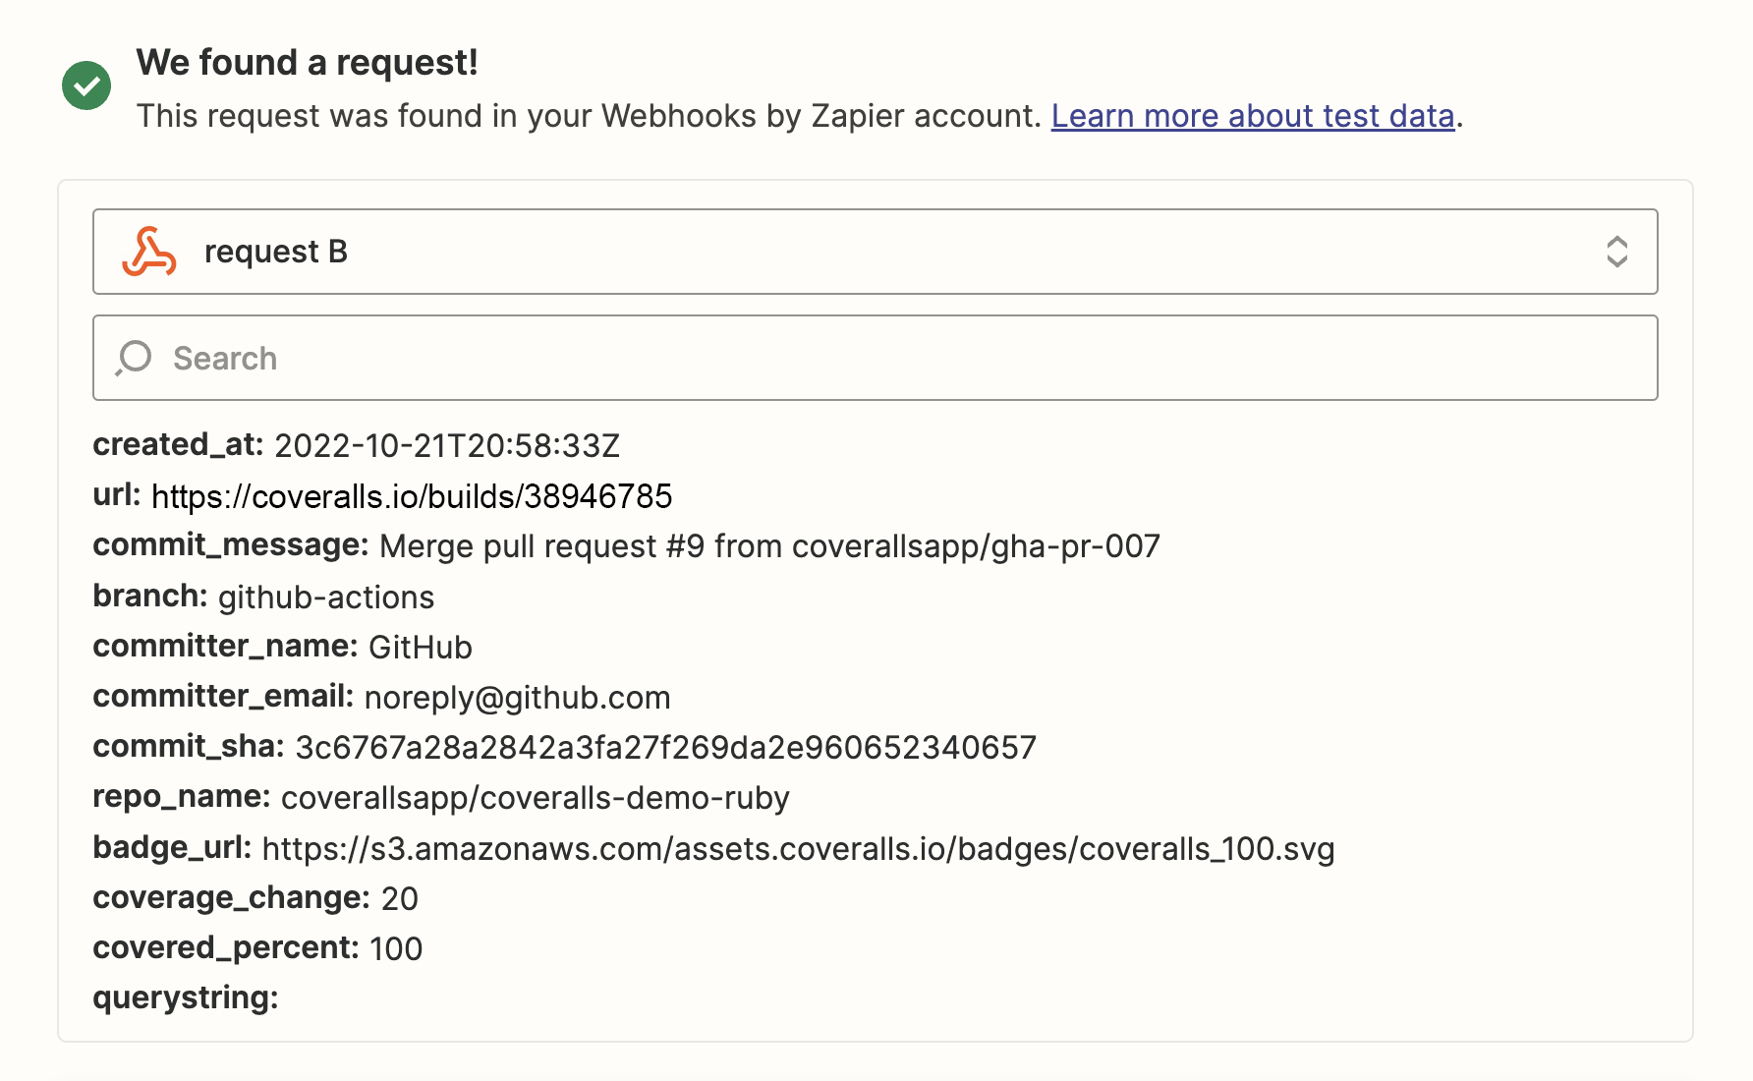Click the magnifying glass search icon

[133, 358]
